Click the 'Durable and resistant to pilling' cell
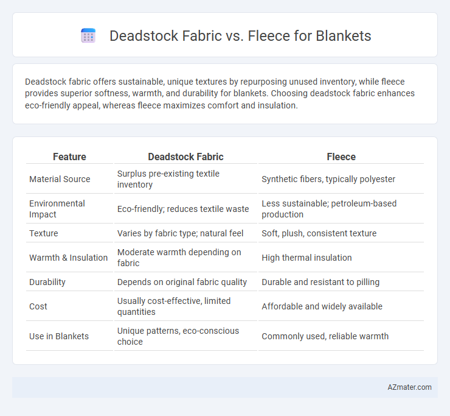The width and height of the screenshot is (450, 416). tap(341, 282)
